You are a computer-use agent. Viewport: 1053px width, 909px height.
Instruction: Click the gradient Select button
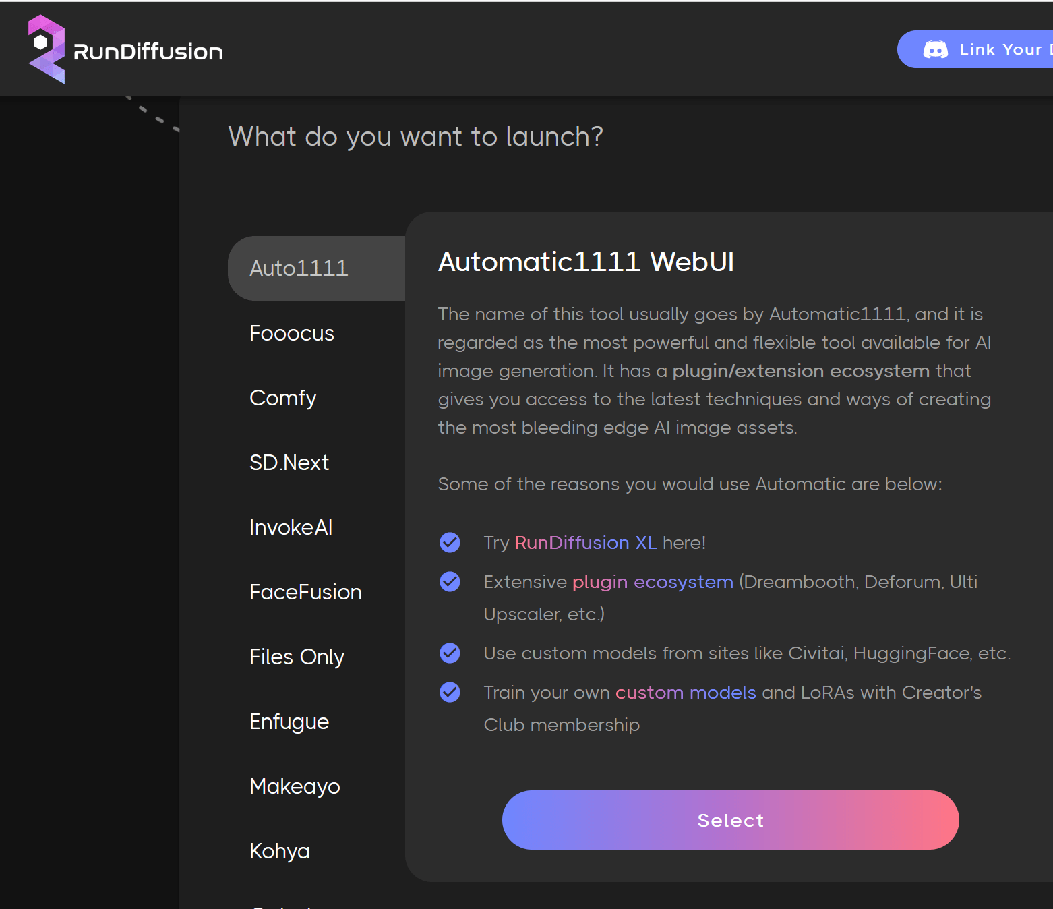(731, 820)
